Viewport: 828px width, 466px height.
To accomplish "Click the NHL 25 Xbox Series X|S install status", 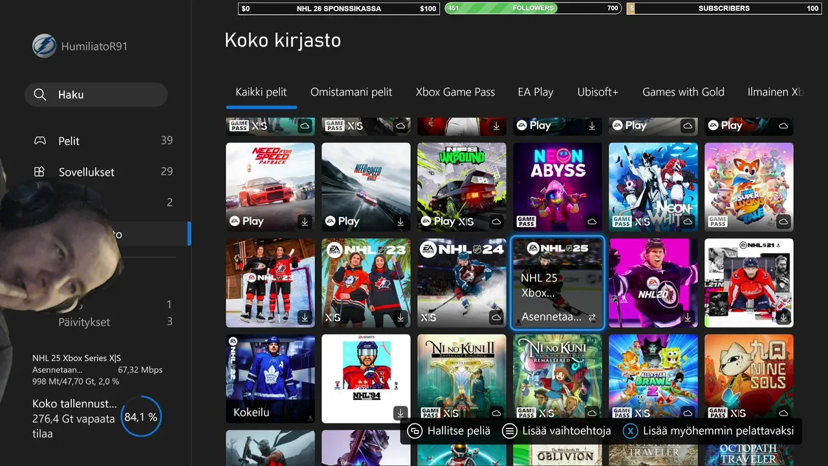I will (x=77, y=358).
